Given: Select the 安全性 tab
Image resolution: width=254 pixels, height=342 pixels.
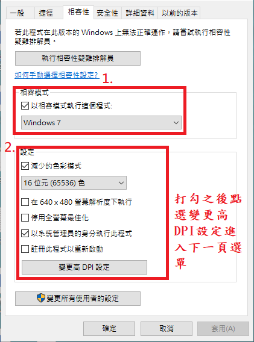Looking at the screenshot, I should coord(107,13).
